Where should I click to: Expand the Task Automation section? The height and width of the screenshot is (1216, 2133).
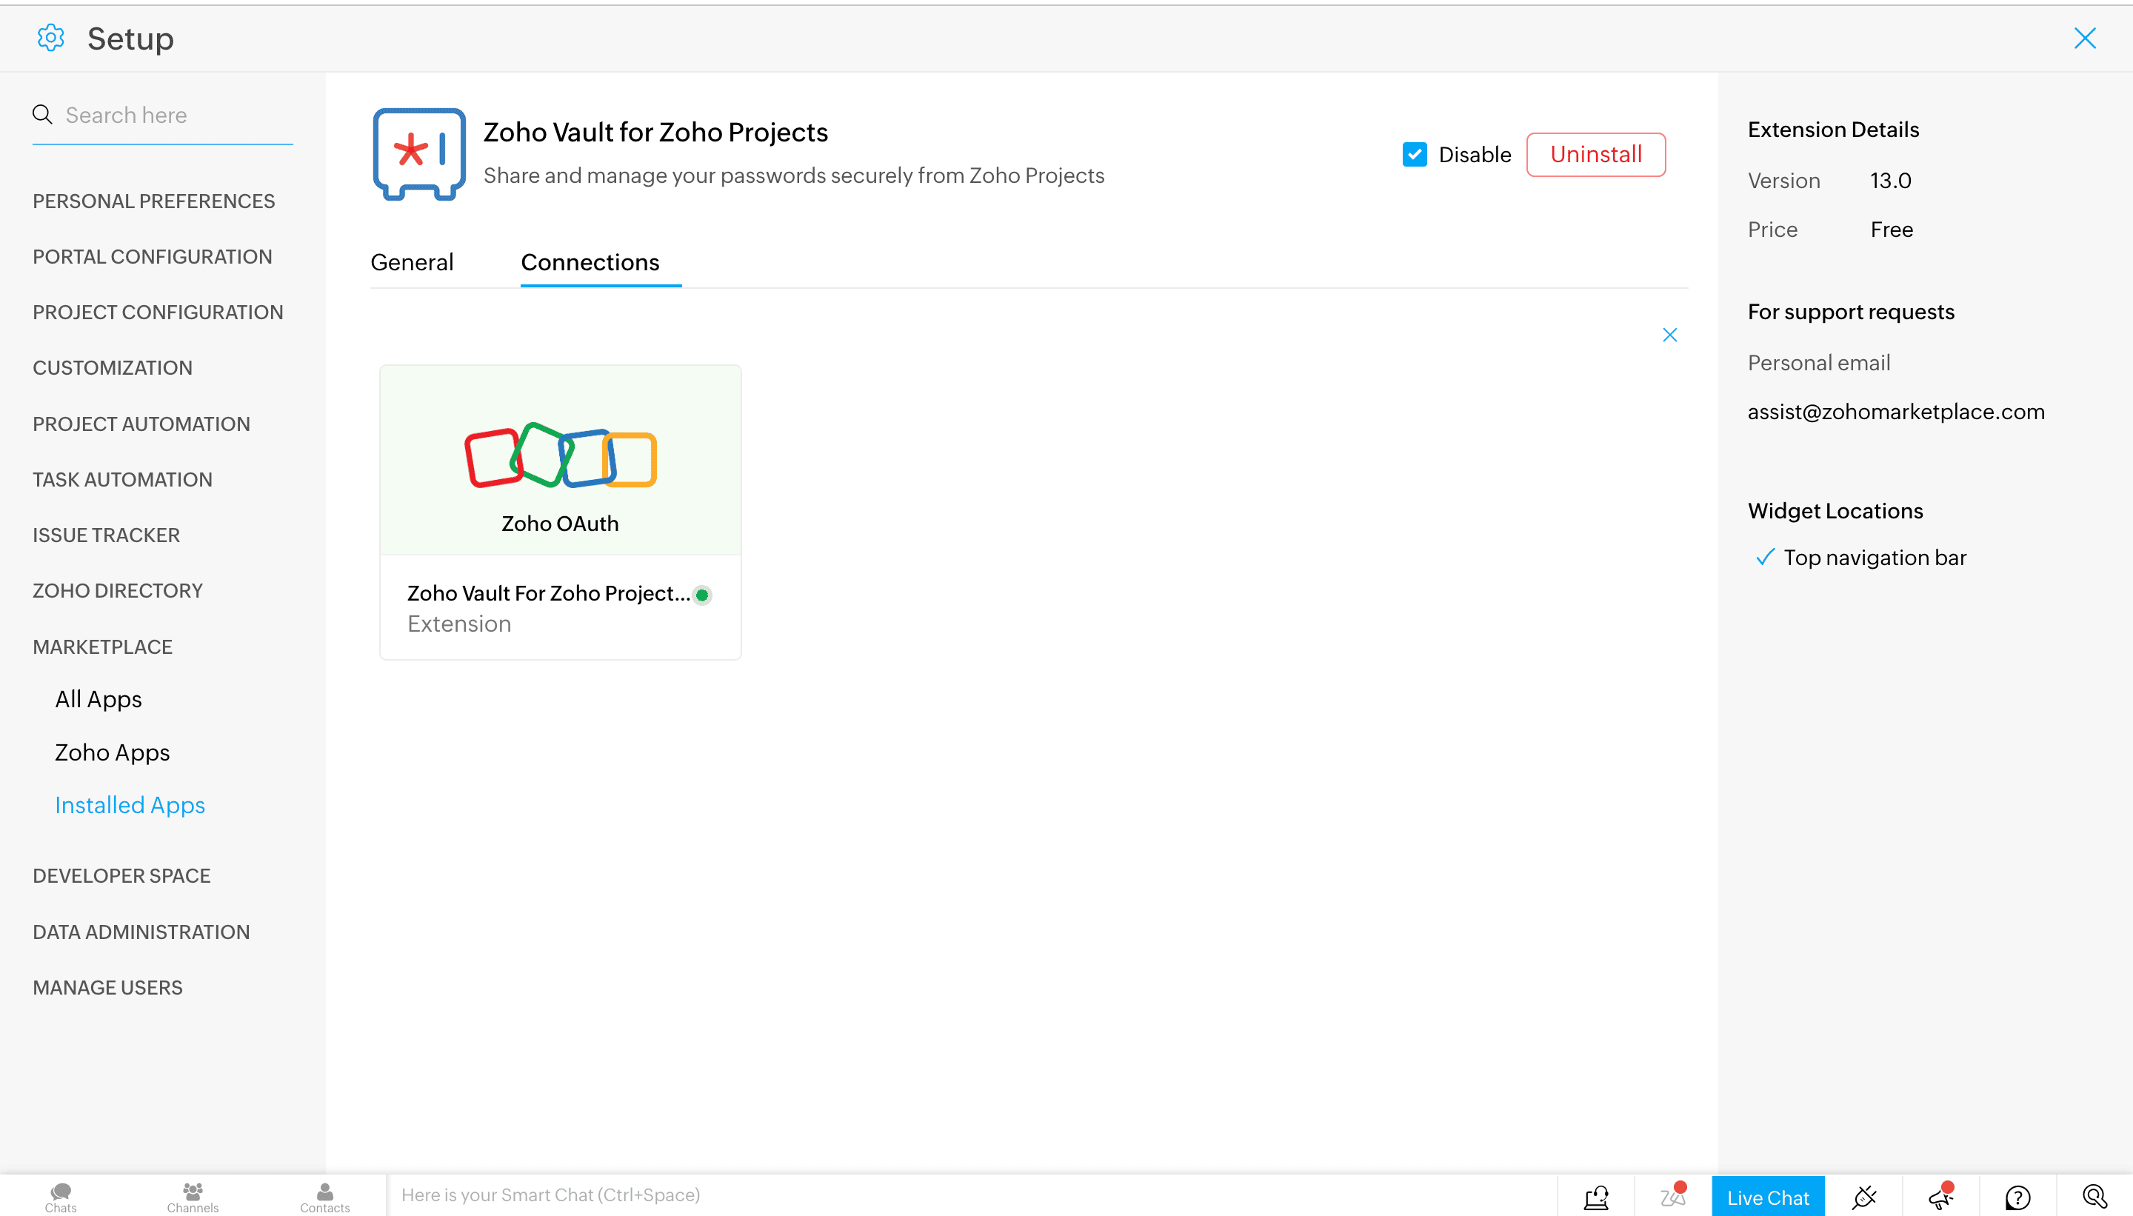pos(122,479)
